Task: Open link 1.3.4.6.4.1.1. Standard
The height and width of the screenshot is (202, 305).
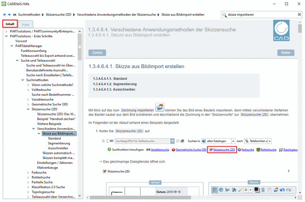Action: (110, 79)
